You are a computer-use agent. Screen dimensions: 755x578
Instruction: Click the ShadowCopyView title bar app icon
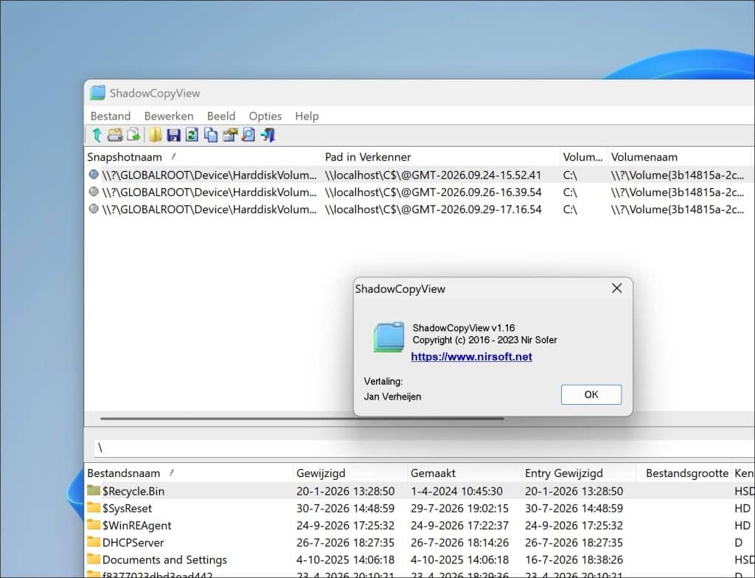tap(97, 92)
